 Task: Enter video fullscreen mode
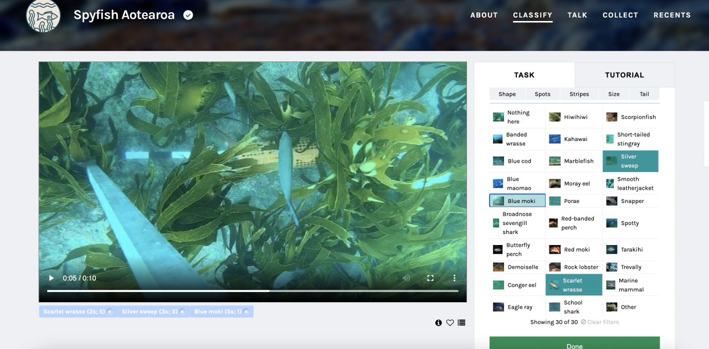(x=430, y=278)
